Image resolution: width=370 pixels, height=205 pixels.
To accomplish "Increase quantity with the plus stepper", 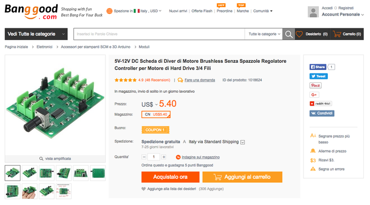I will pos(163,157).
